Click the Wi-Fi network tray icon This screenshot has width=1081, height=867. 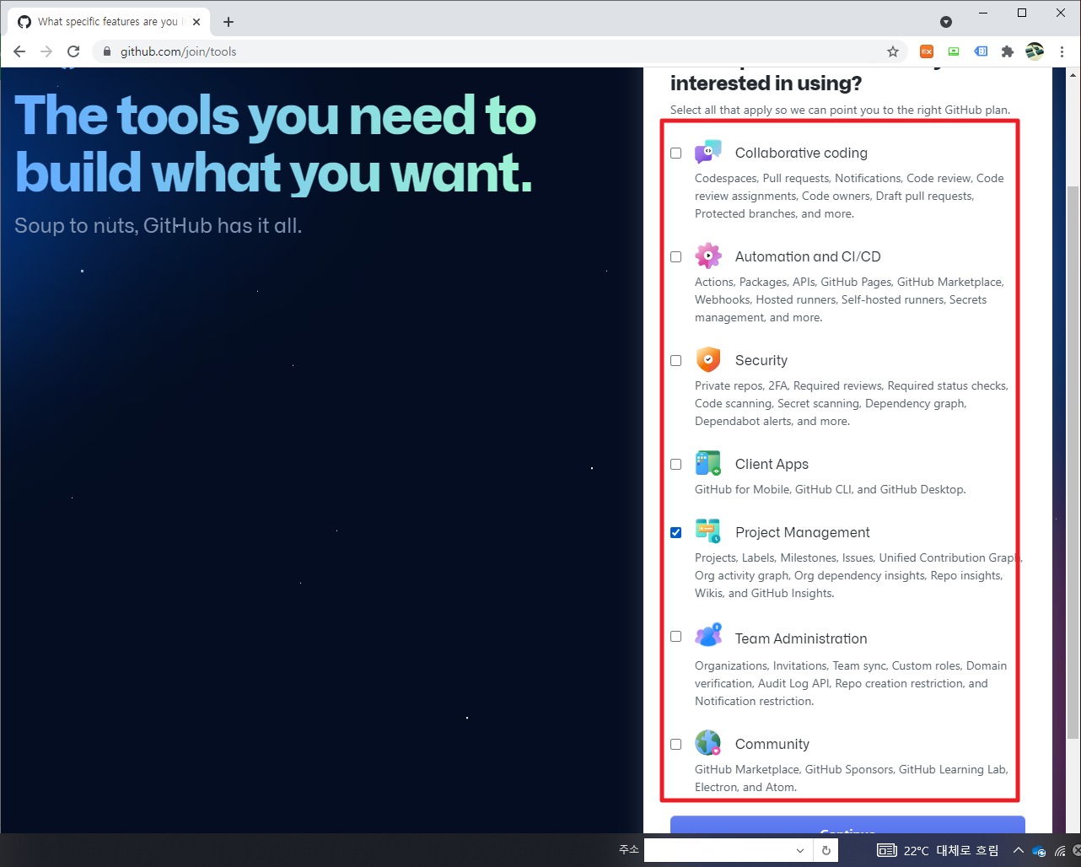[x=1060, y=850]
